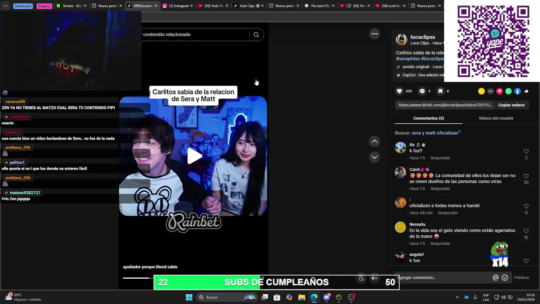The image size is (540, 304).
Task: Open the Instagram browser tab
Action: coord(178,6)
